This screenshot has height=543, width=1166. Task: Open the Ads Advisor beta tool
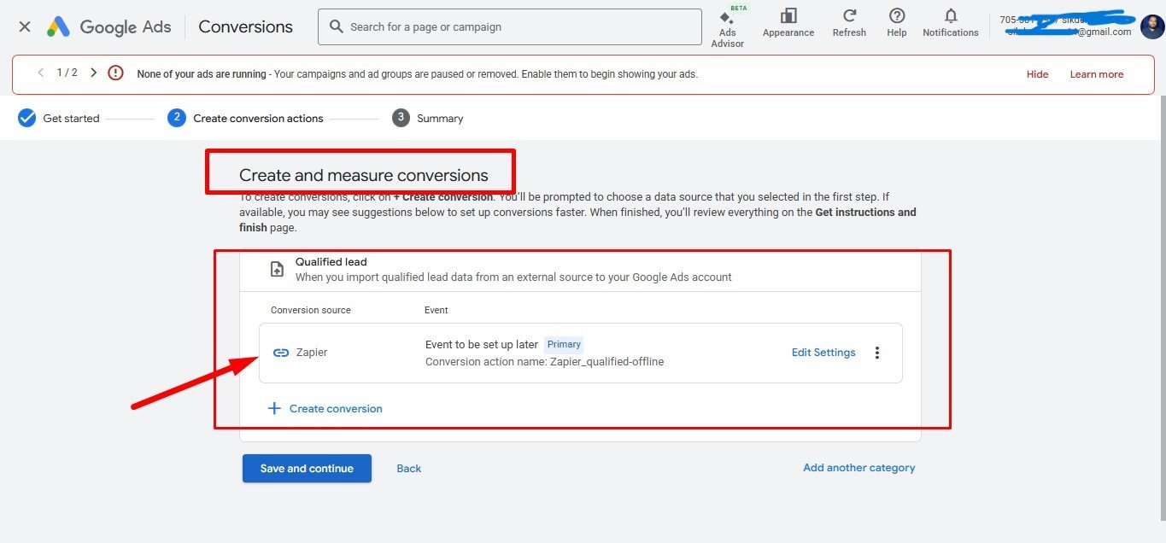(727, 27)
